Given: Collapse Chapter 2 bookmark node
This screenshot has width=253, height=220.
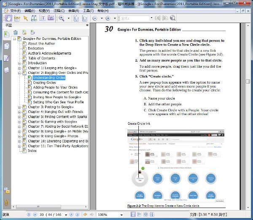Looking at the screenshot, I should click(x=19, y=73).
